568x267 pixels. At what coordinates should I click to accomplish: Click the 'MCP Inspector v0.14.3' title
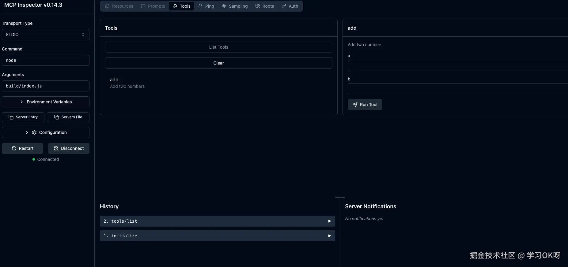coord(33,5)
